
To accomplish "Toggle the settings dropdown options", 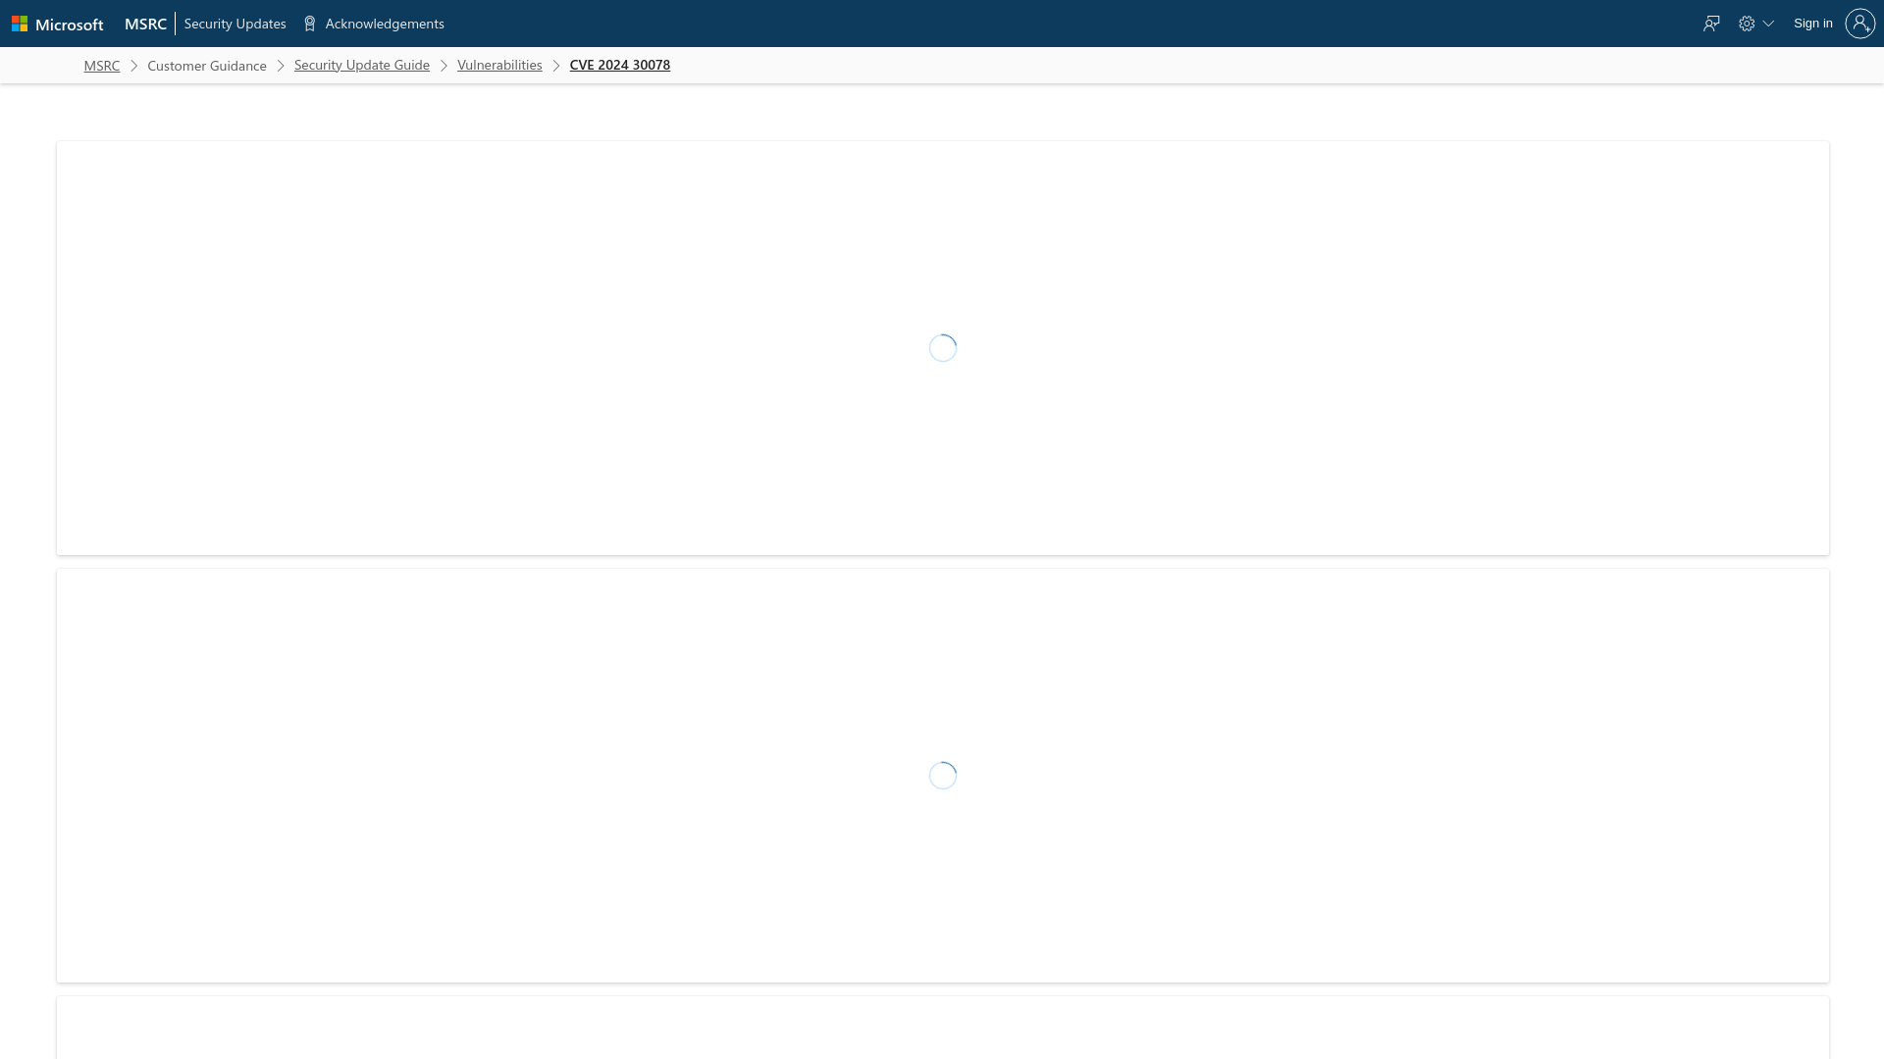I will point(1755,24).
